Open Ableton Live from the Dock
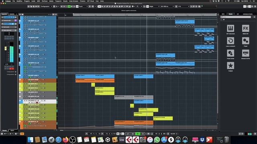The width and height of the screenshot is (257, 144). point(122,140)
